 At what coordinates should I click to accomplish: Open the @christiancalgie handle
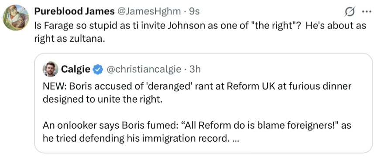click(x=144, y=70)
